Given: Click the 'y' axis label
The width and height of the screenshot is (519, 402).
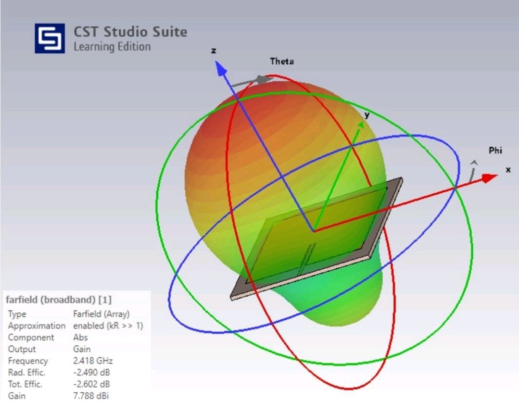Looking at the screenshot, I should point(367,115).
